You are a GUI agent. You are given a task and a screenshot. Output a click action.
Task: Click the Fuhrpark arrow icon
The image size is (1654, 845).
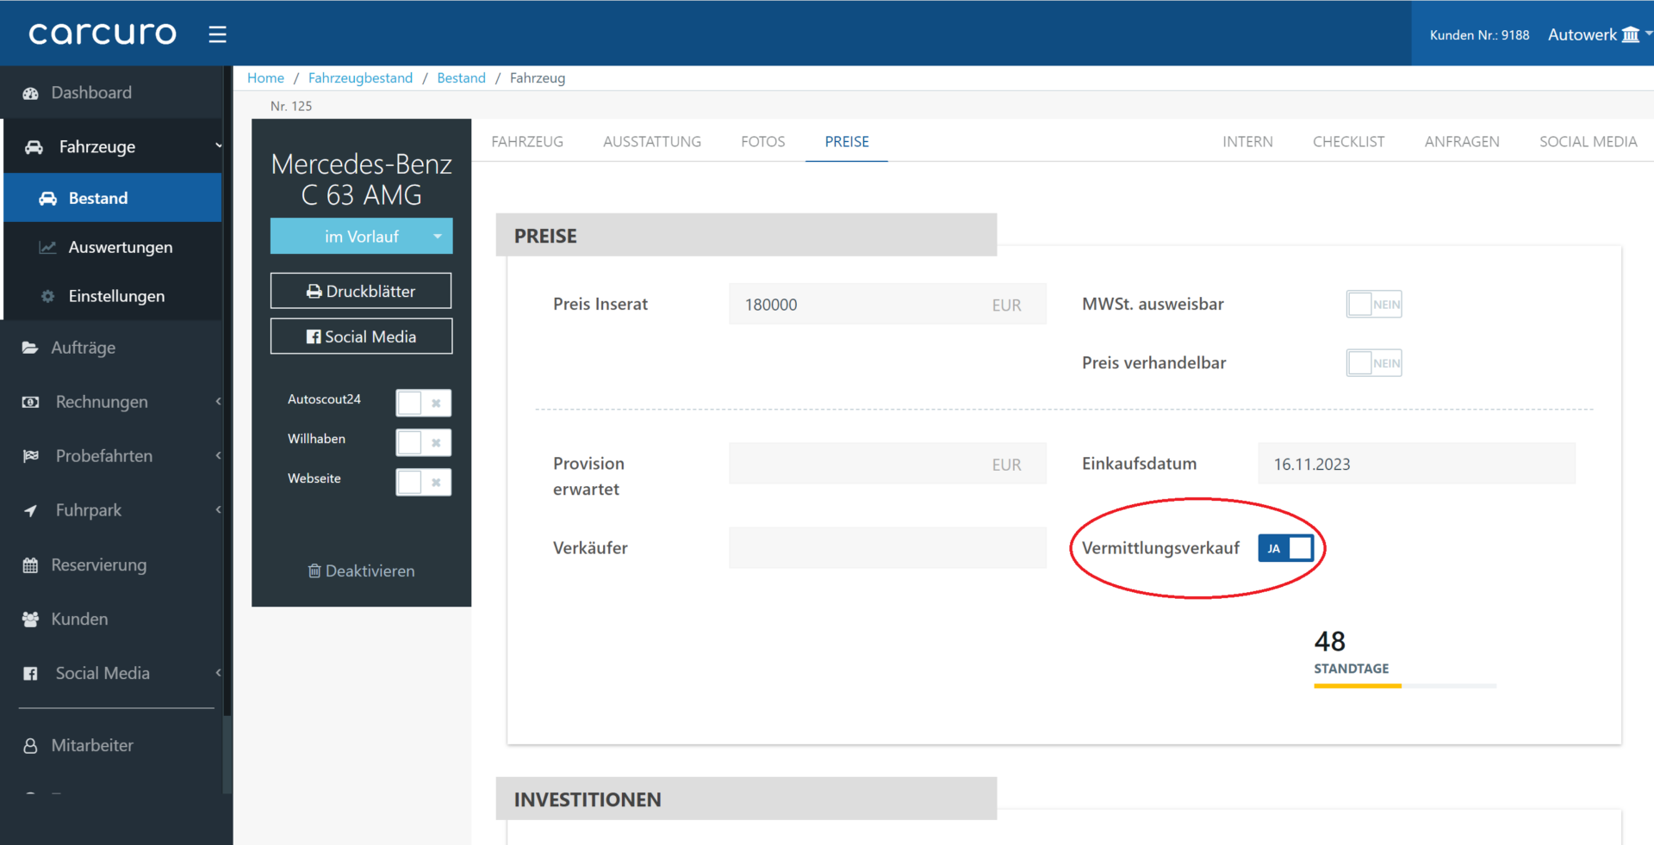pyautogui.click(x=30, y=510)
